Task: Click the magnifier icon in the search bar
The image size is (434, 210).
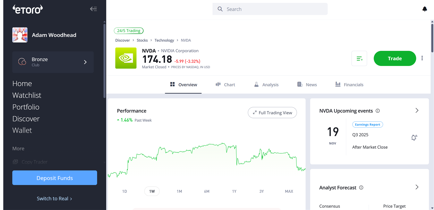Action: click(220, 9)
